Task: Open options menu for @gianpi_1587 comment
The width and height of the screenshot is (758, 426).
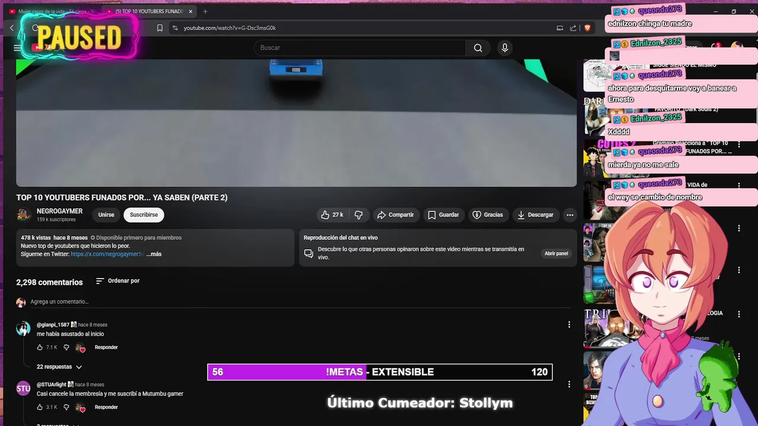Action: coord(569,324)
